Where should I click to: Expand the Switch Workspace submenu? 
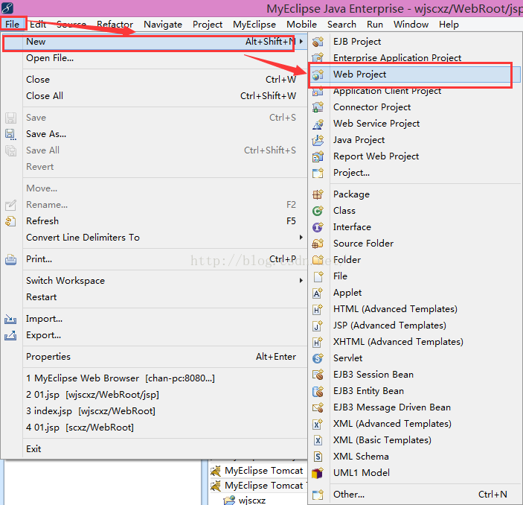[x=301, y=281]
